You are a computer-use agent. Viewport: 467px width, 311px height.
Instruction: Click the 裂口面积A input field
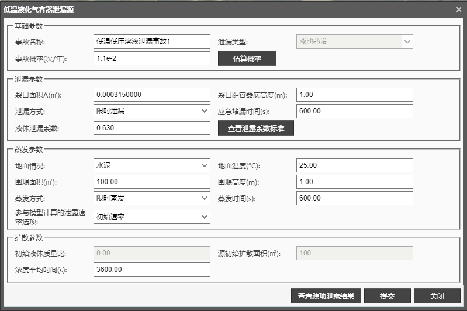coord(151,95)
